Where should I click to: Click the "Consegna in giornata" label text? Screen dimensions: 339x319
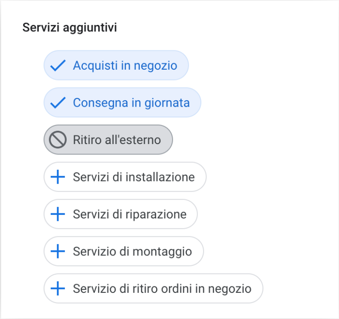pyautogui.click(x=131, y=103)
